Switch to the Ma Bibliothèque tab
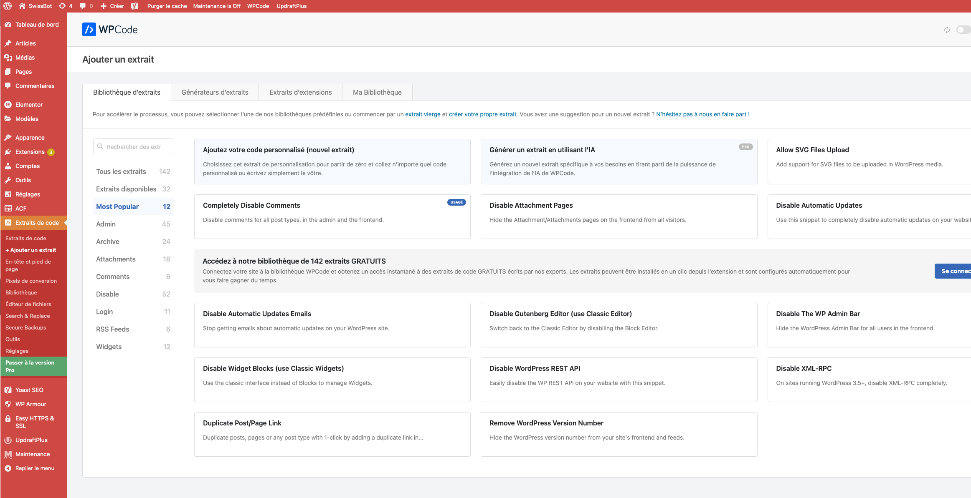Screen dimensions: 971x498 click(377, 92)
